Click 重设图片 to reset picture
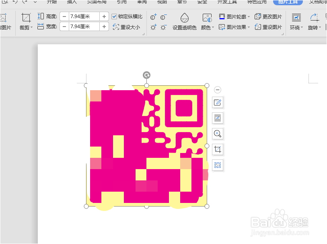327x244 pixels. [x=268, y=27]
